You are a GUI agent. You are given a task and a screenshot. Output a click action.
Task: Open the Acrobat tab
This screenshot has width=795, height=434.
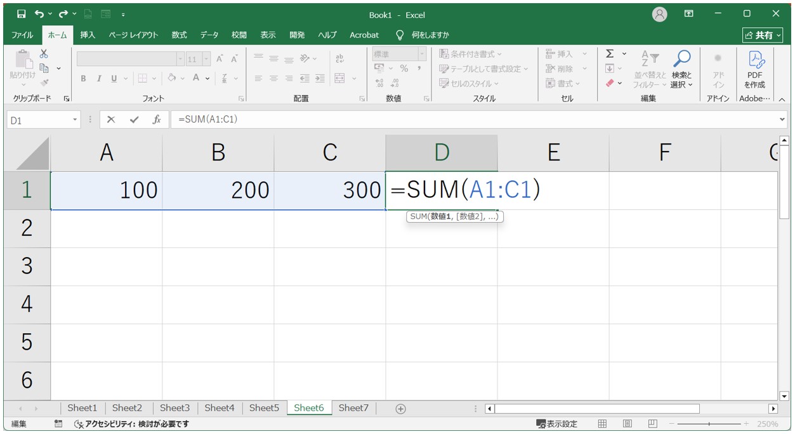(364, 35)
